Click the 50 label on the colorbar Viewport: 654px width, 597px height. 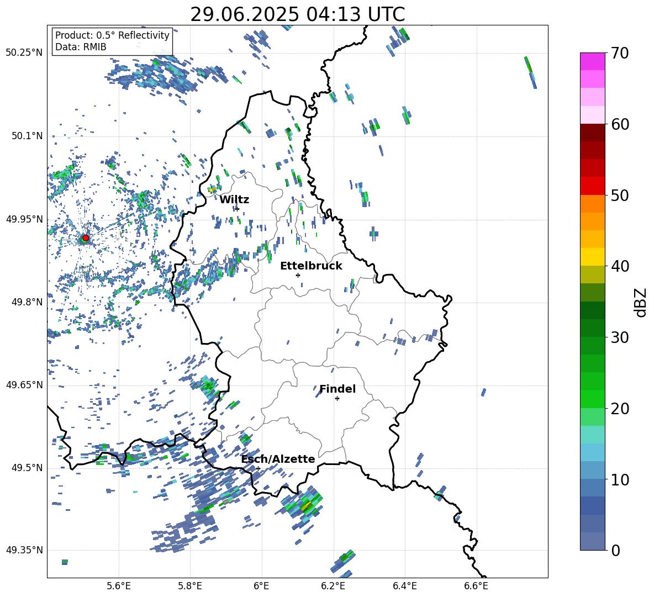[x=620, y=195]
